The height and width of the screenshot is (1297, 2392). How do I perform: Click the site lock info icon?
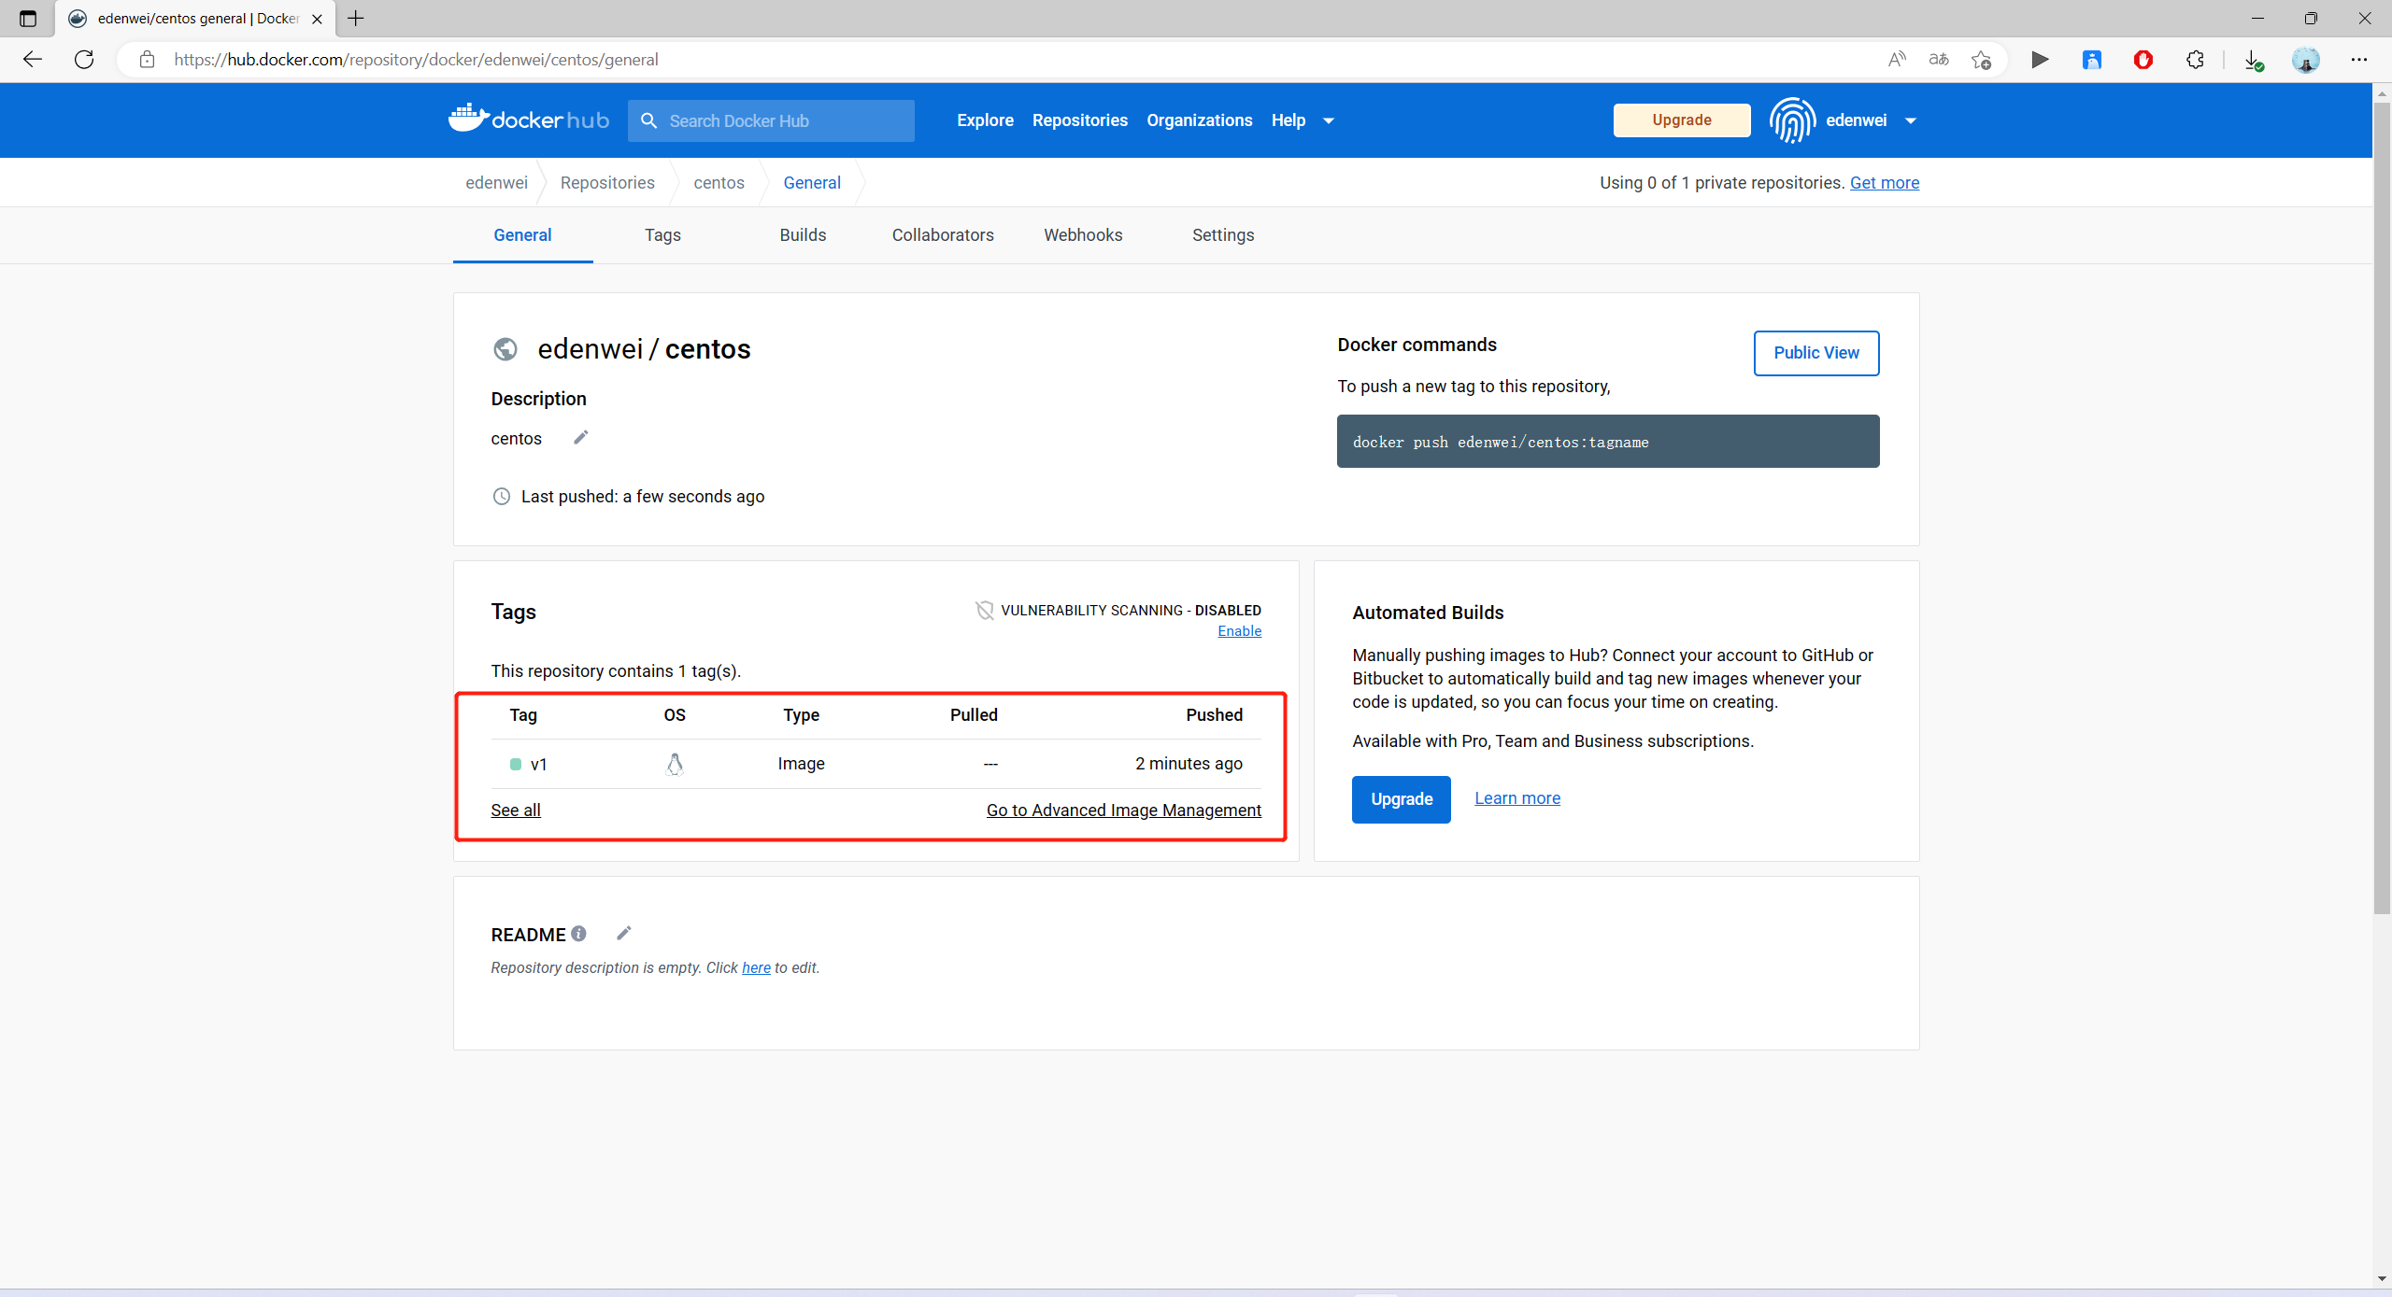pyautogui.click(x=147, y=60)
